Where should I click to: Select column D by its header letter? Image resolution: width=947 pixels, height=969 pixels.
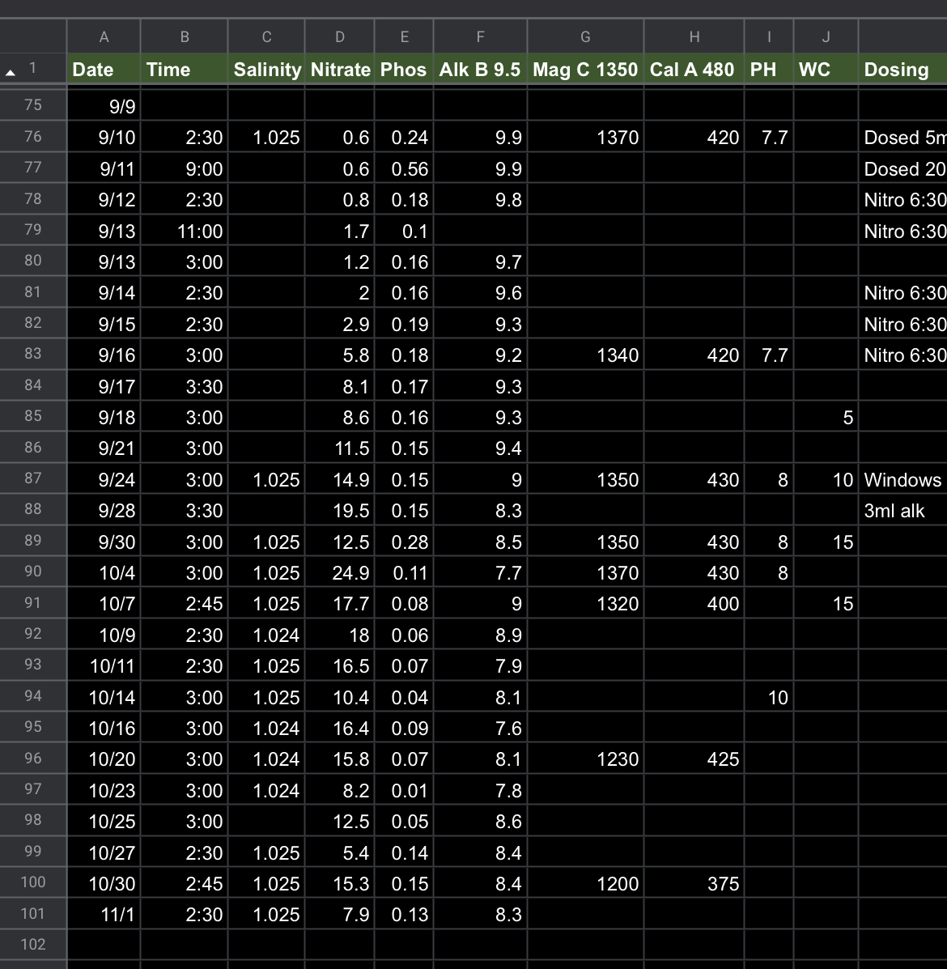[340, 37]
